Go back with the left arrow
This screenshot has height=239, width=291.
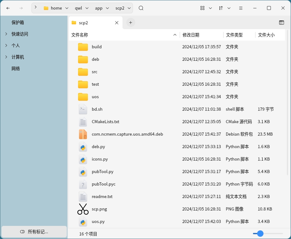tap(8, 8)
